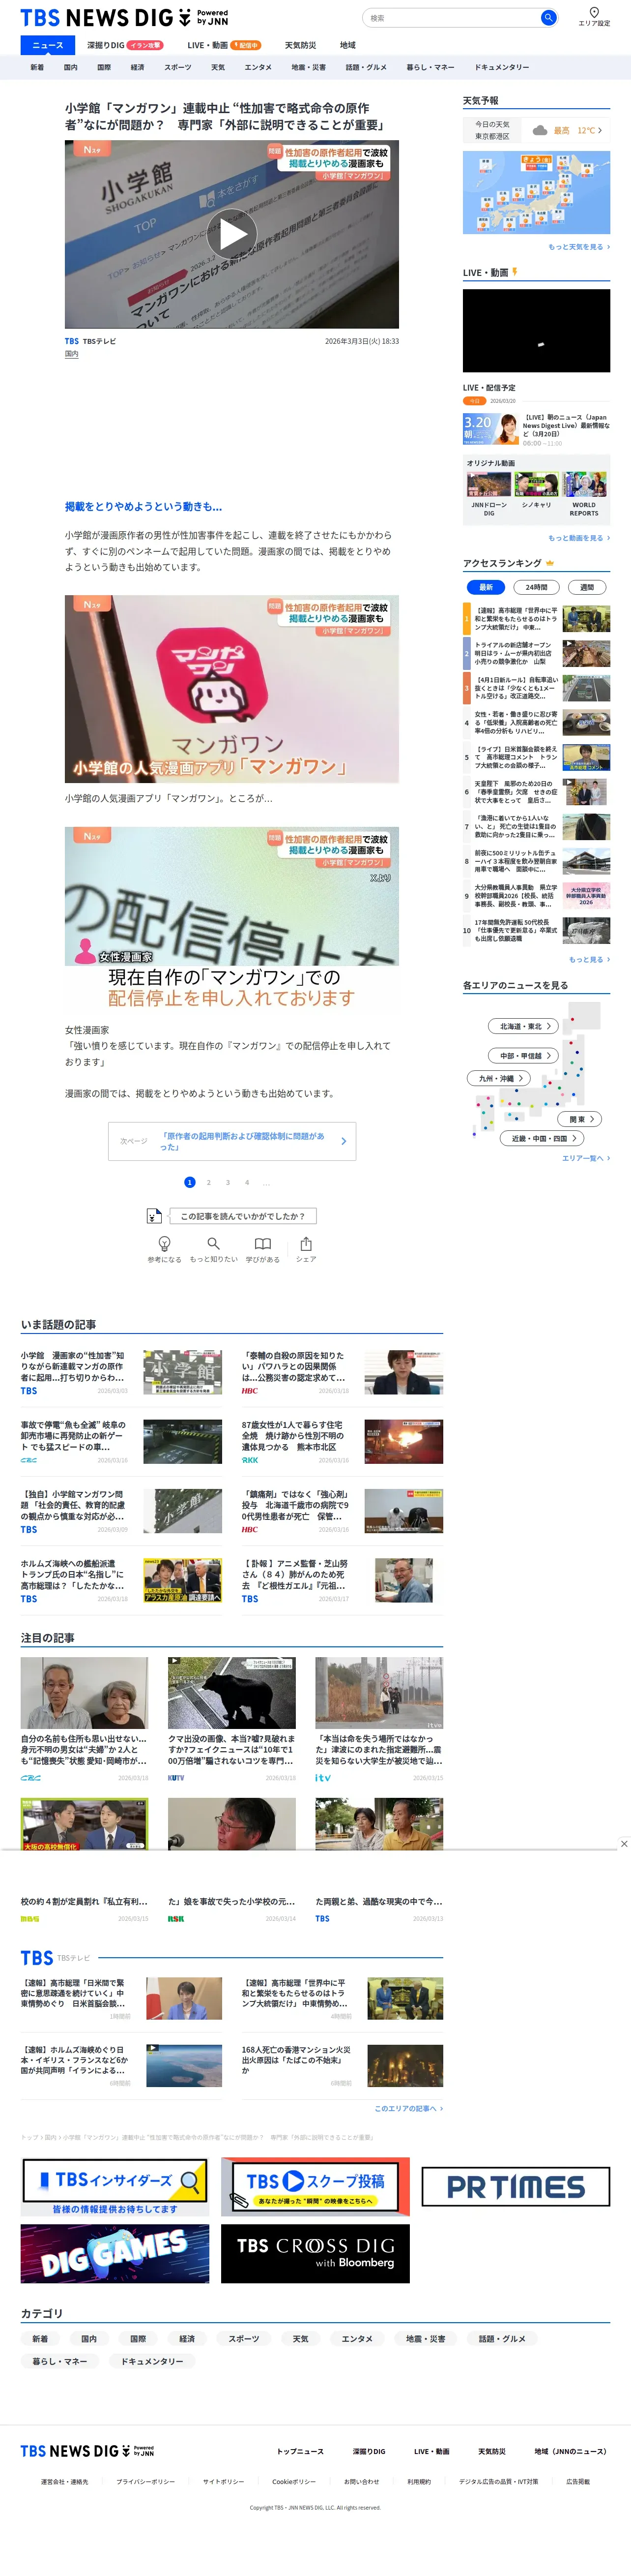Click the search input field
The height and width of the screenshot is (2576, 631).
coord(451,17)
